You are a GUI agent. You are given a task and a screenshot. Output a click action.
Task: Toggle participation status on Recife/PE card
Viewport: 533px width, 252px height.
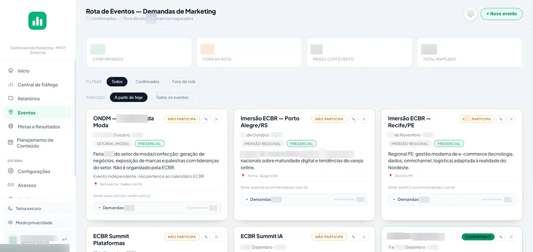477,119
